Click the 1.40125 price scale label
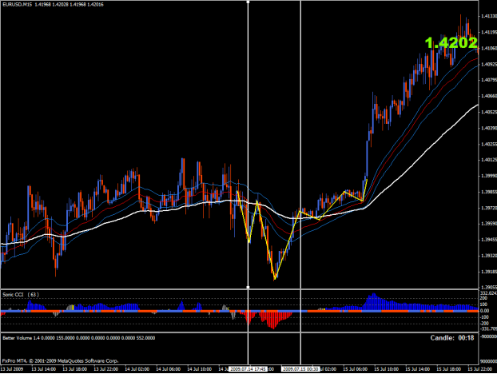 (489, 160)
